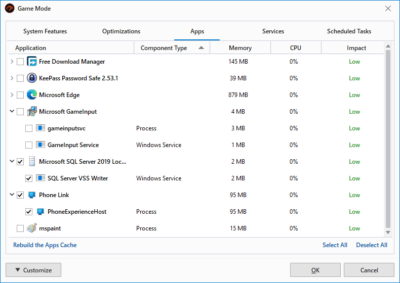400x283 pixels.
Task: Click the mspaint palette icon
Action: (32, 228)
